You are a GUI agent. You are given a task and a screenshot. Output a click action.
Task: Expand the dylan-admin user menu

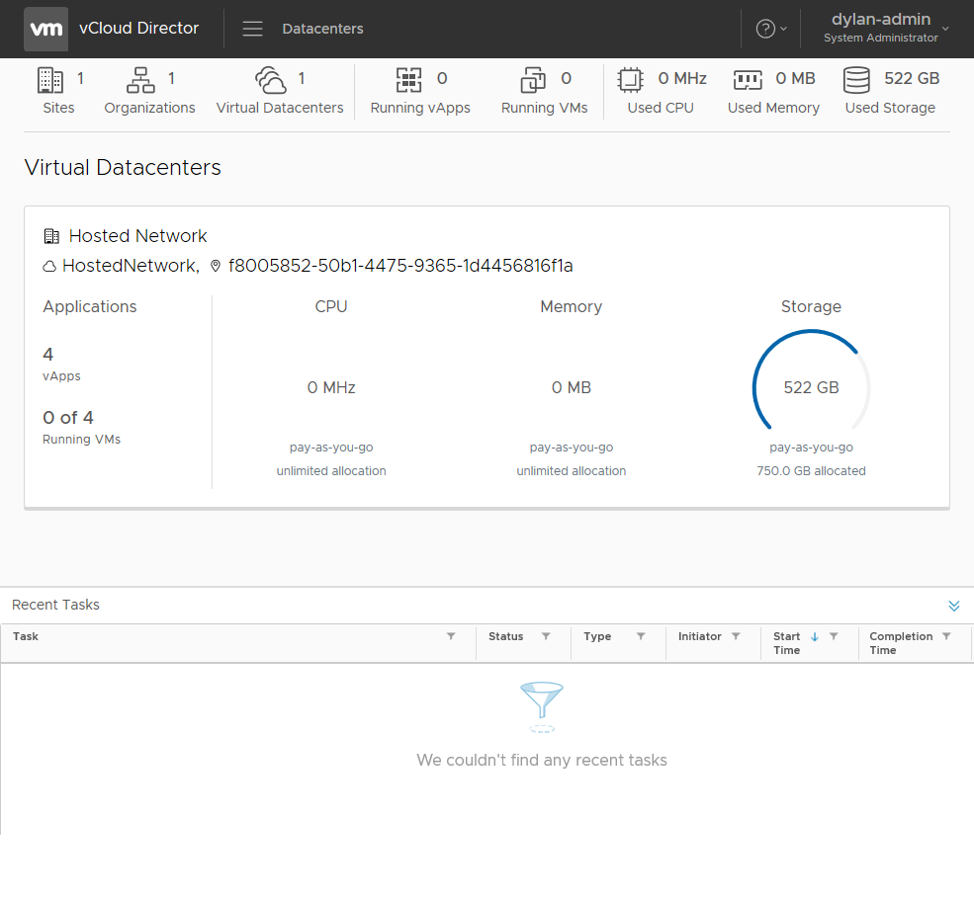[886, 28]
